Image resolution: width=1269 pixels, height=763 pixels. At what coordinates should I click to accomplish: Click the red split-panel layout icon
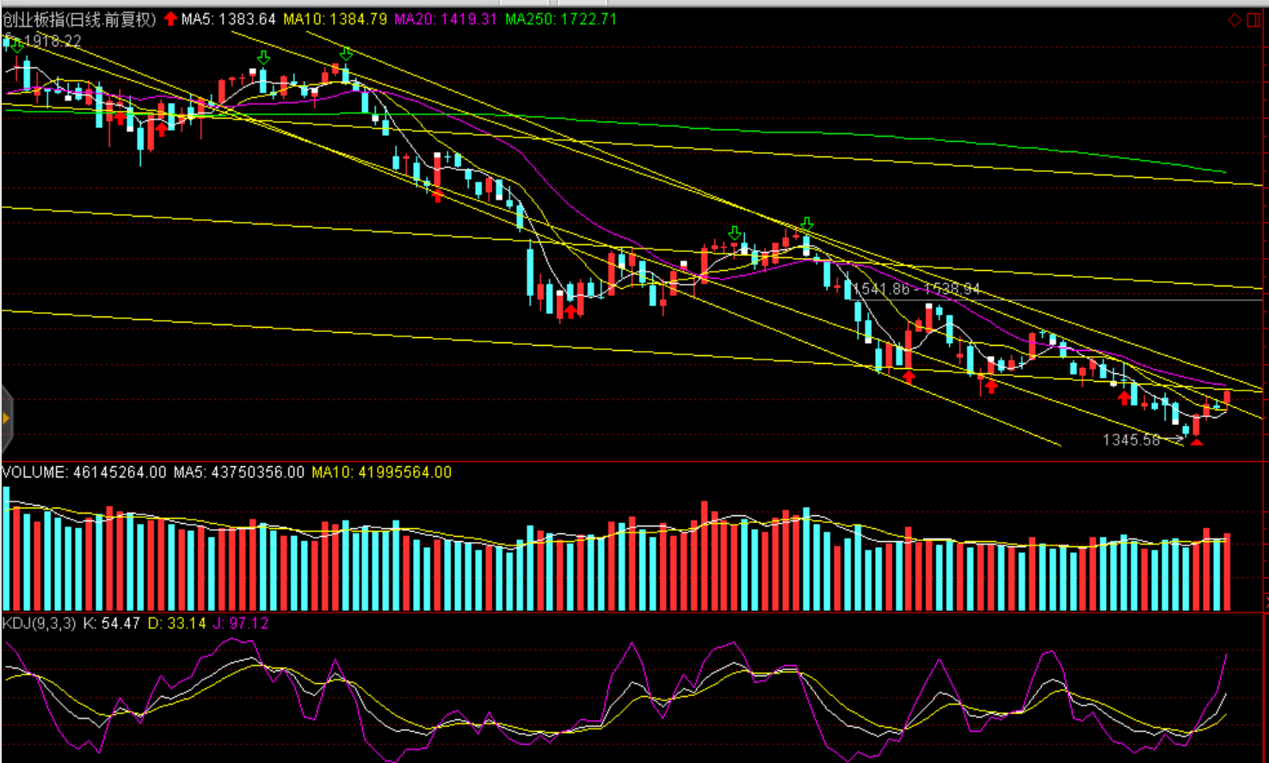(1254, 20)
